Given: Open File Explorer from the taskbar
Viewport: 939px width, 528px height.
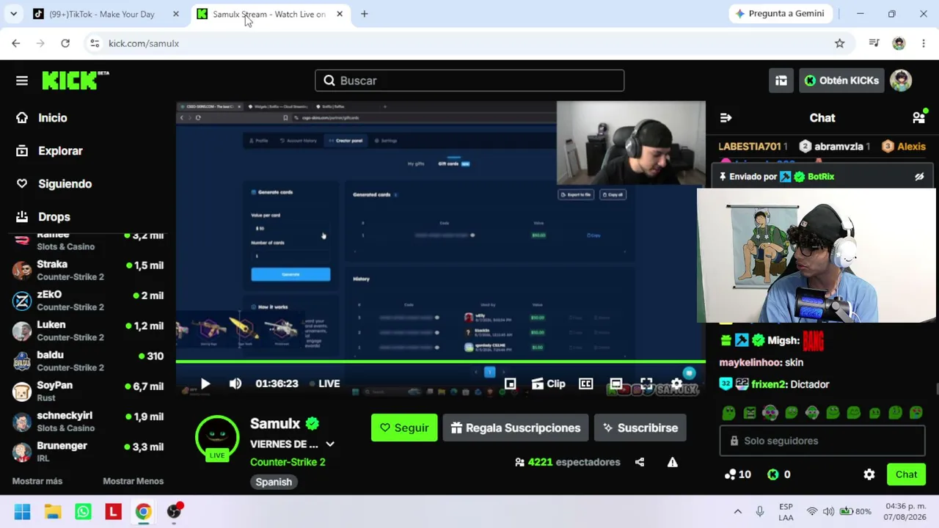Looking at the screenshot, I should pyautogui.click(x=53, y=511).
